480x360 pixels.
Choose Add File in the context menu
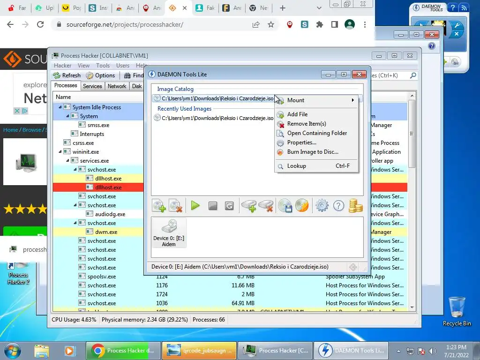(x=316, y=114)
